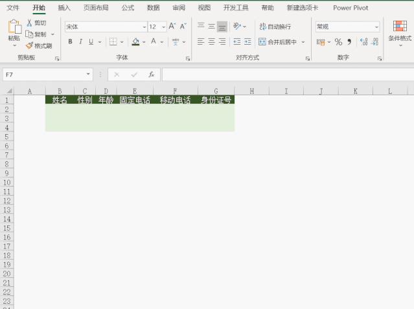Switch to the Insert (插入) tab
The height and width of the screenshot is (309, 414).
[x=64, y=8]
